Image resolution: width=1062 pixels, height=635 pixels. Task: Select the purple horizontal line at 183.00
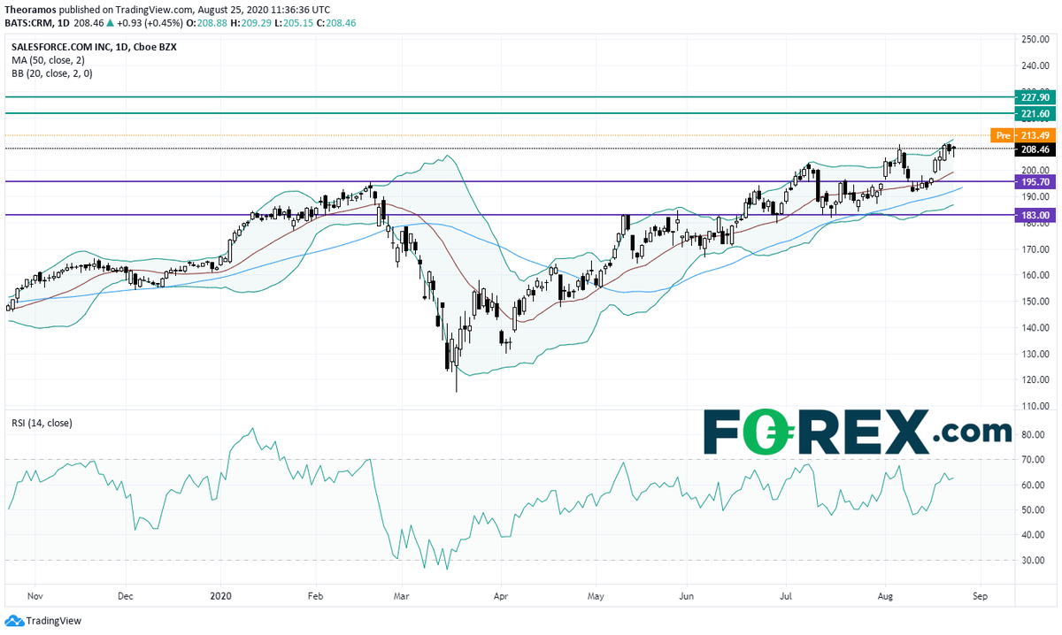coord(509,214)
